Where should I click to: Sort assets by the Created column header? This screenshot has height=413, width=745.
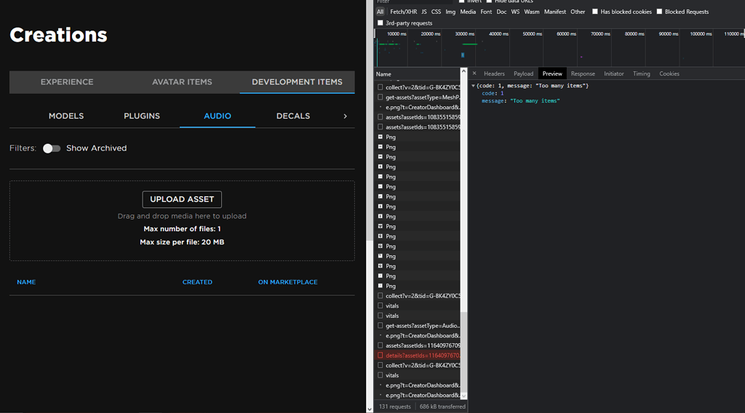(197, 282)
